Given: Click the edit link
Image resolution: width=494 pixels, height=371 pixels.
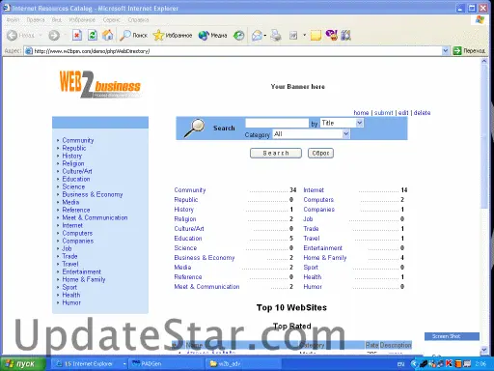Looking at the screenshot, I should [403, 113].
